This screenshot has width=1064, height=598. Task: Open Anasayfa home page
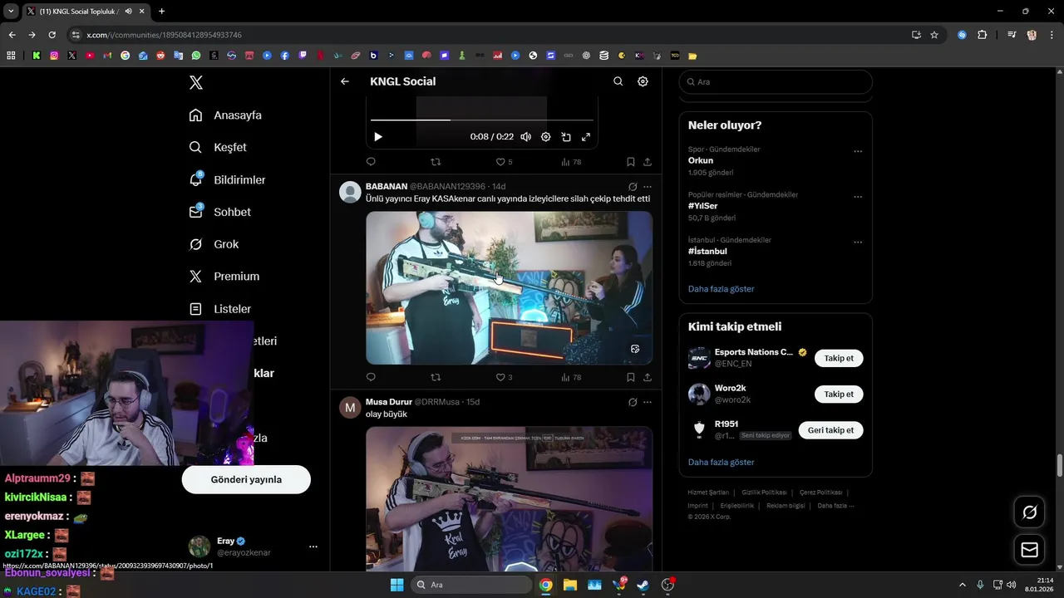point(225,115)
